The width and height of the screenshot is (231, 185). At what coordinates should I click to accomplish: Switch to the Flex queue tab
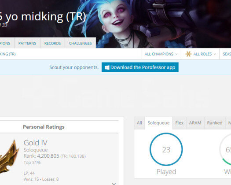179,123
